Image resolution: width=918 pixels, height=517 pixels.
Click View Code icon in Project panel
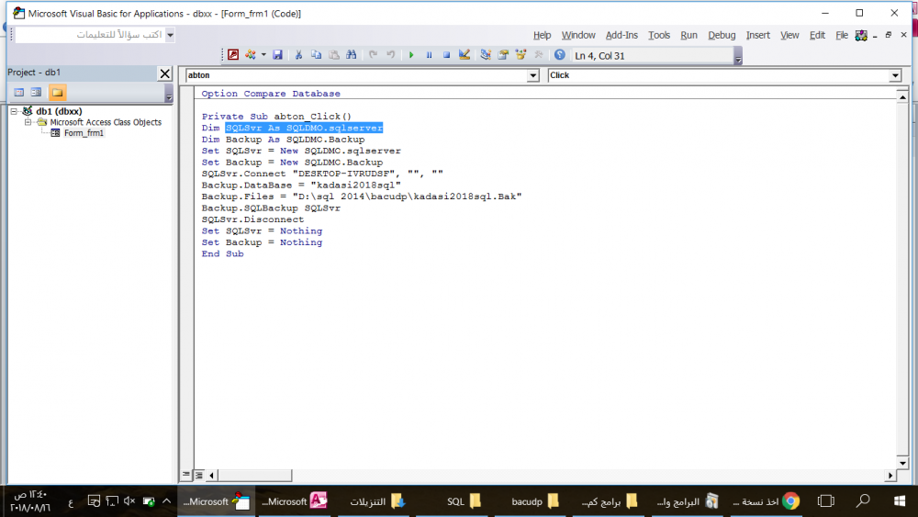pyautogui.click(x=18, y=93)
